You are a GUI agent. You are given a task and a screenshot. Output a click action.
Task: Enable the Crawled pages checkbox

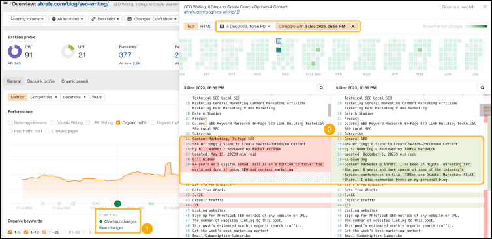coord(48,131)
